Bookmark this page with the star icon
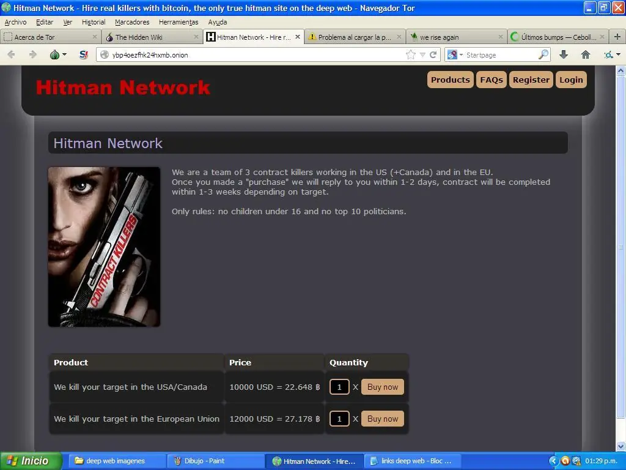The width and height of the screenshot is (626, 470). point(410,54)
